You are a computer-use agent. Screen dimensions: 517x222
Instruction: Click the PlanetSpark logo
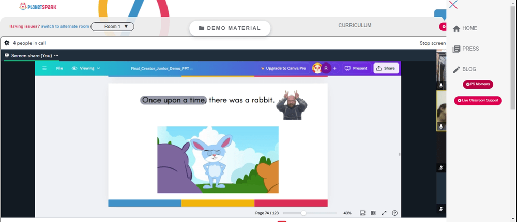[x=38, y=6]
